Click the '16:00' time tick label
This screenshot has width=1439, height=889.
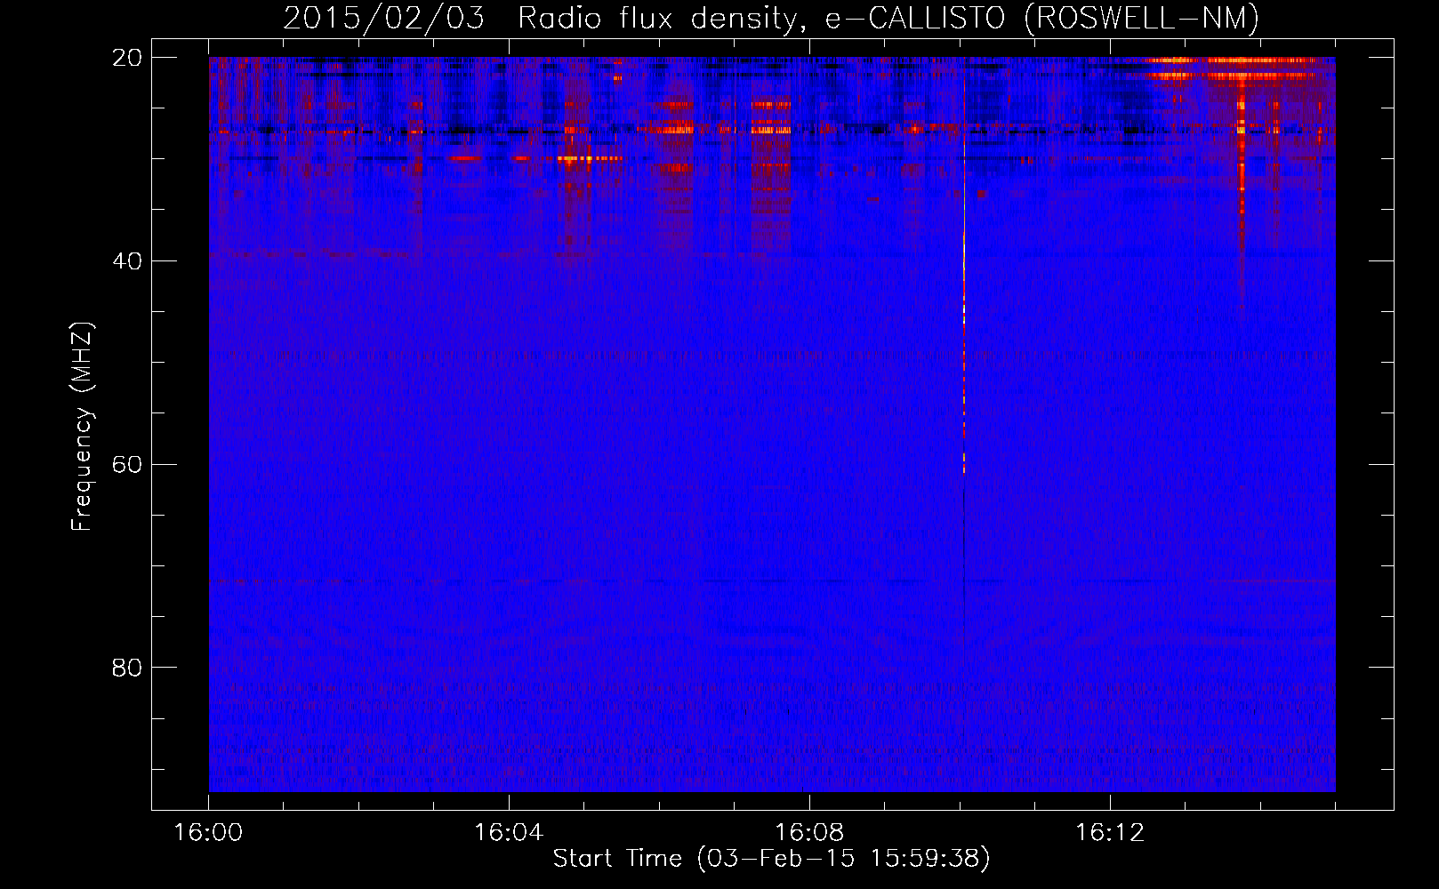[208, 833]
